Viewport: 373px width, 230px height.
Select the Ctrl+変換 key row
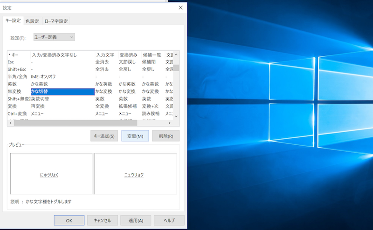tap(18, 114)
